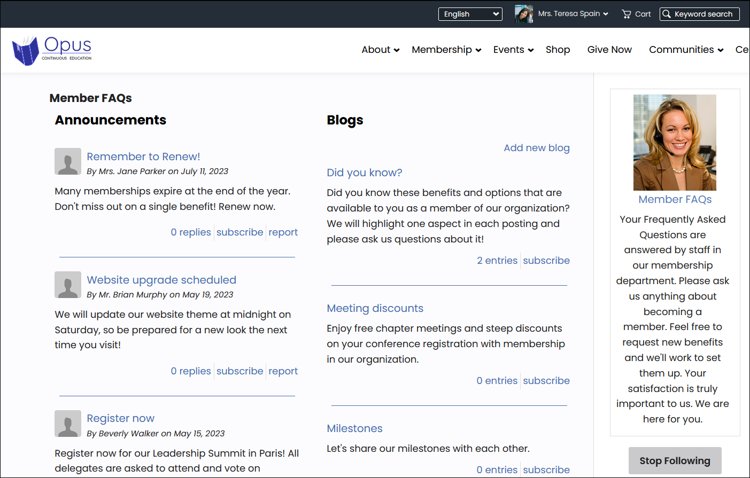
Task: Report the Remember to Renew announcement
Action: click(x=283, y=232)
